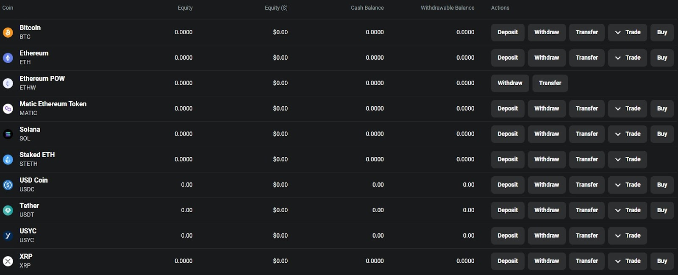Deposit Ethereum using the Deposit button
The height and width of the screenshot is (275, 678).
(x=508, y=58)
